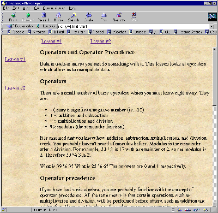Open Lesson #2 in the left sidebar

tap(15, 88)
